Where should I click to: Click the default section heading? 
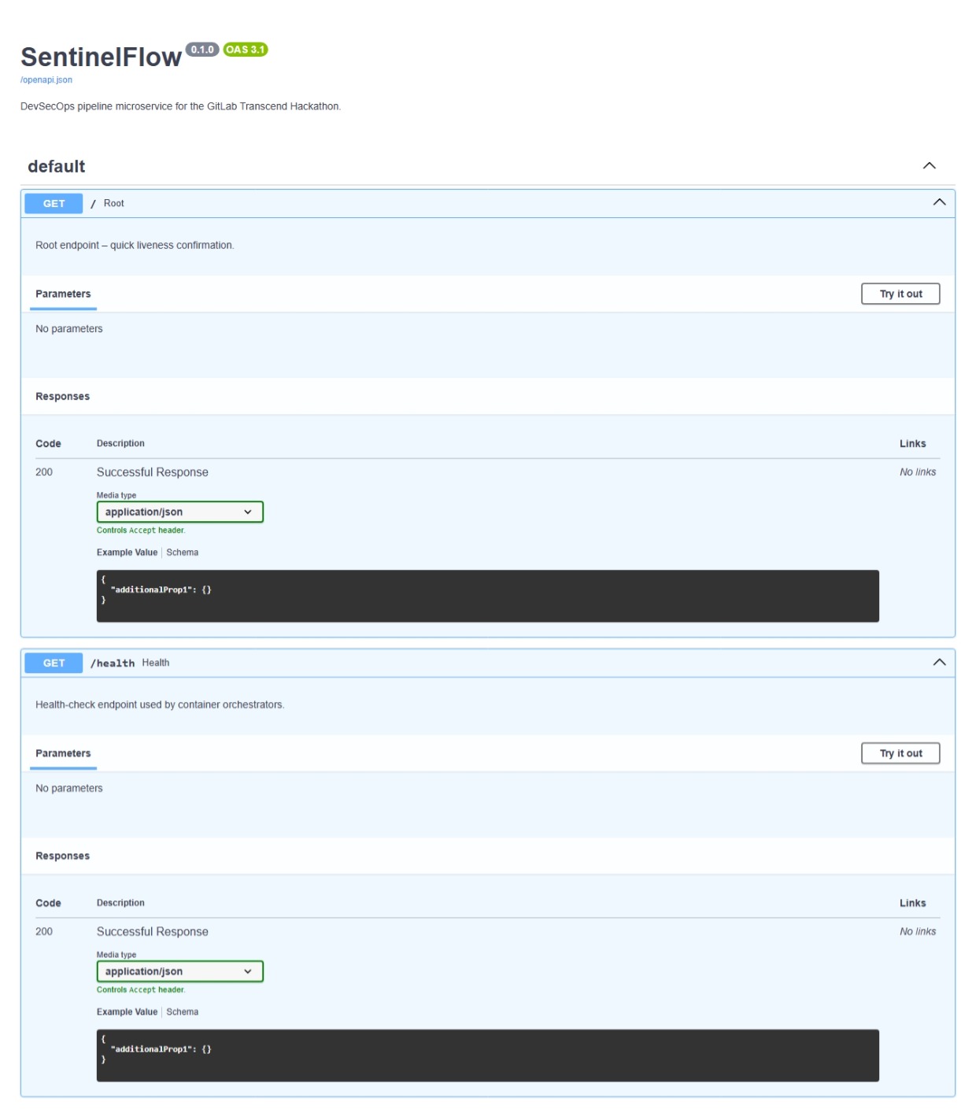click(56, 166)
